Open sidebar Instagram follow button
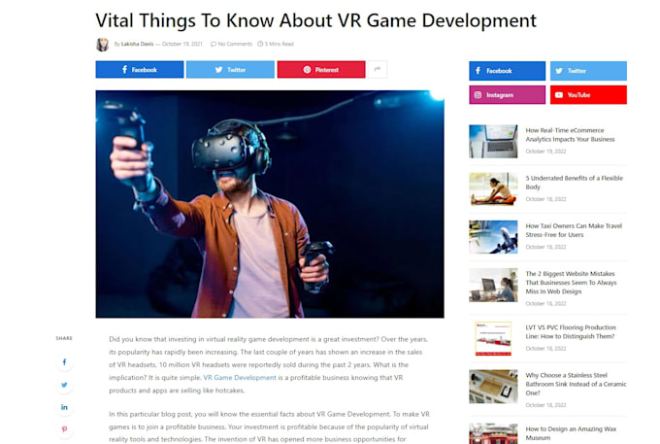This screenshot has width=660, height=444. [x=508, y=95]
